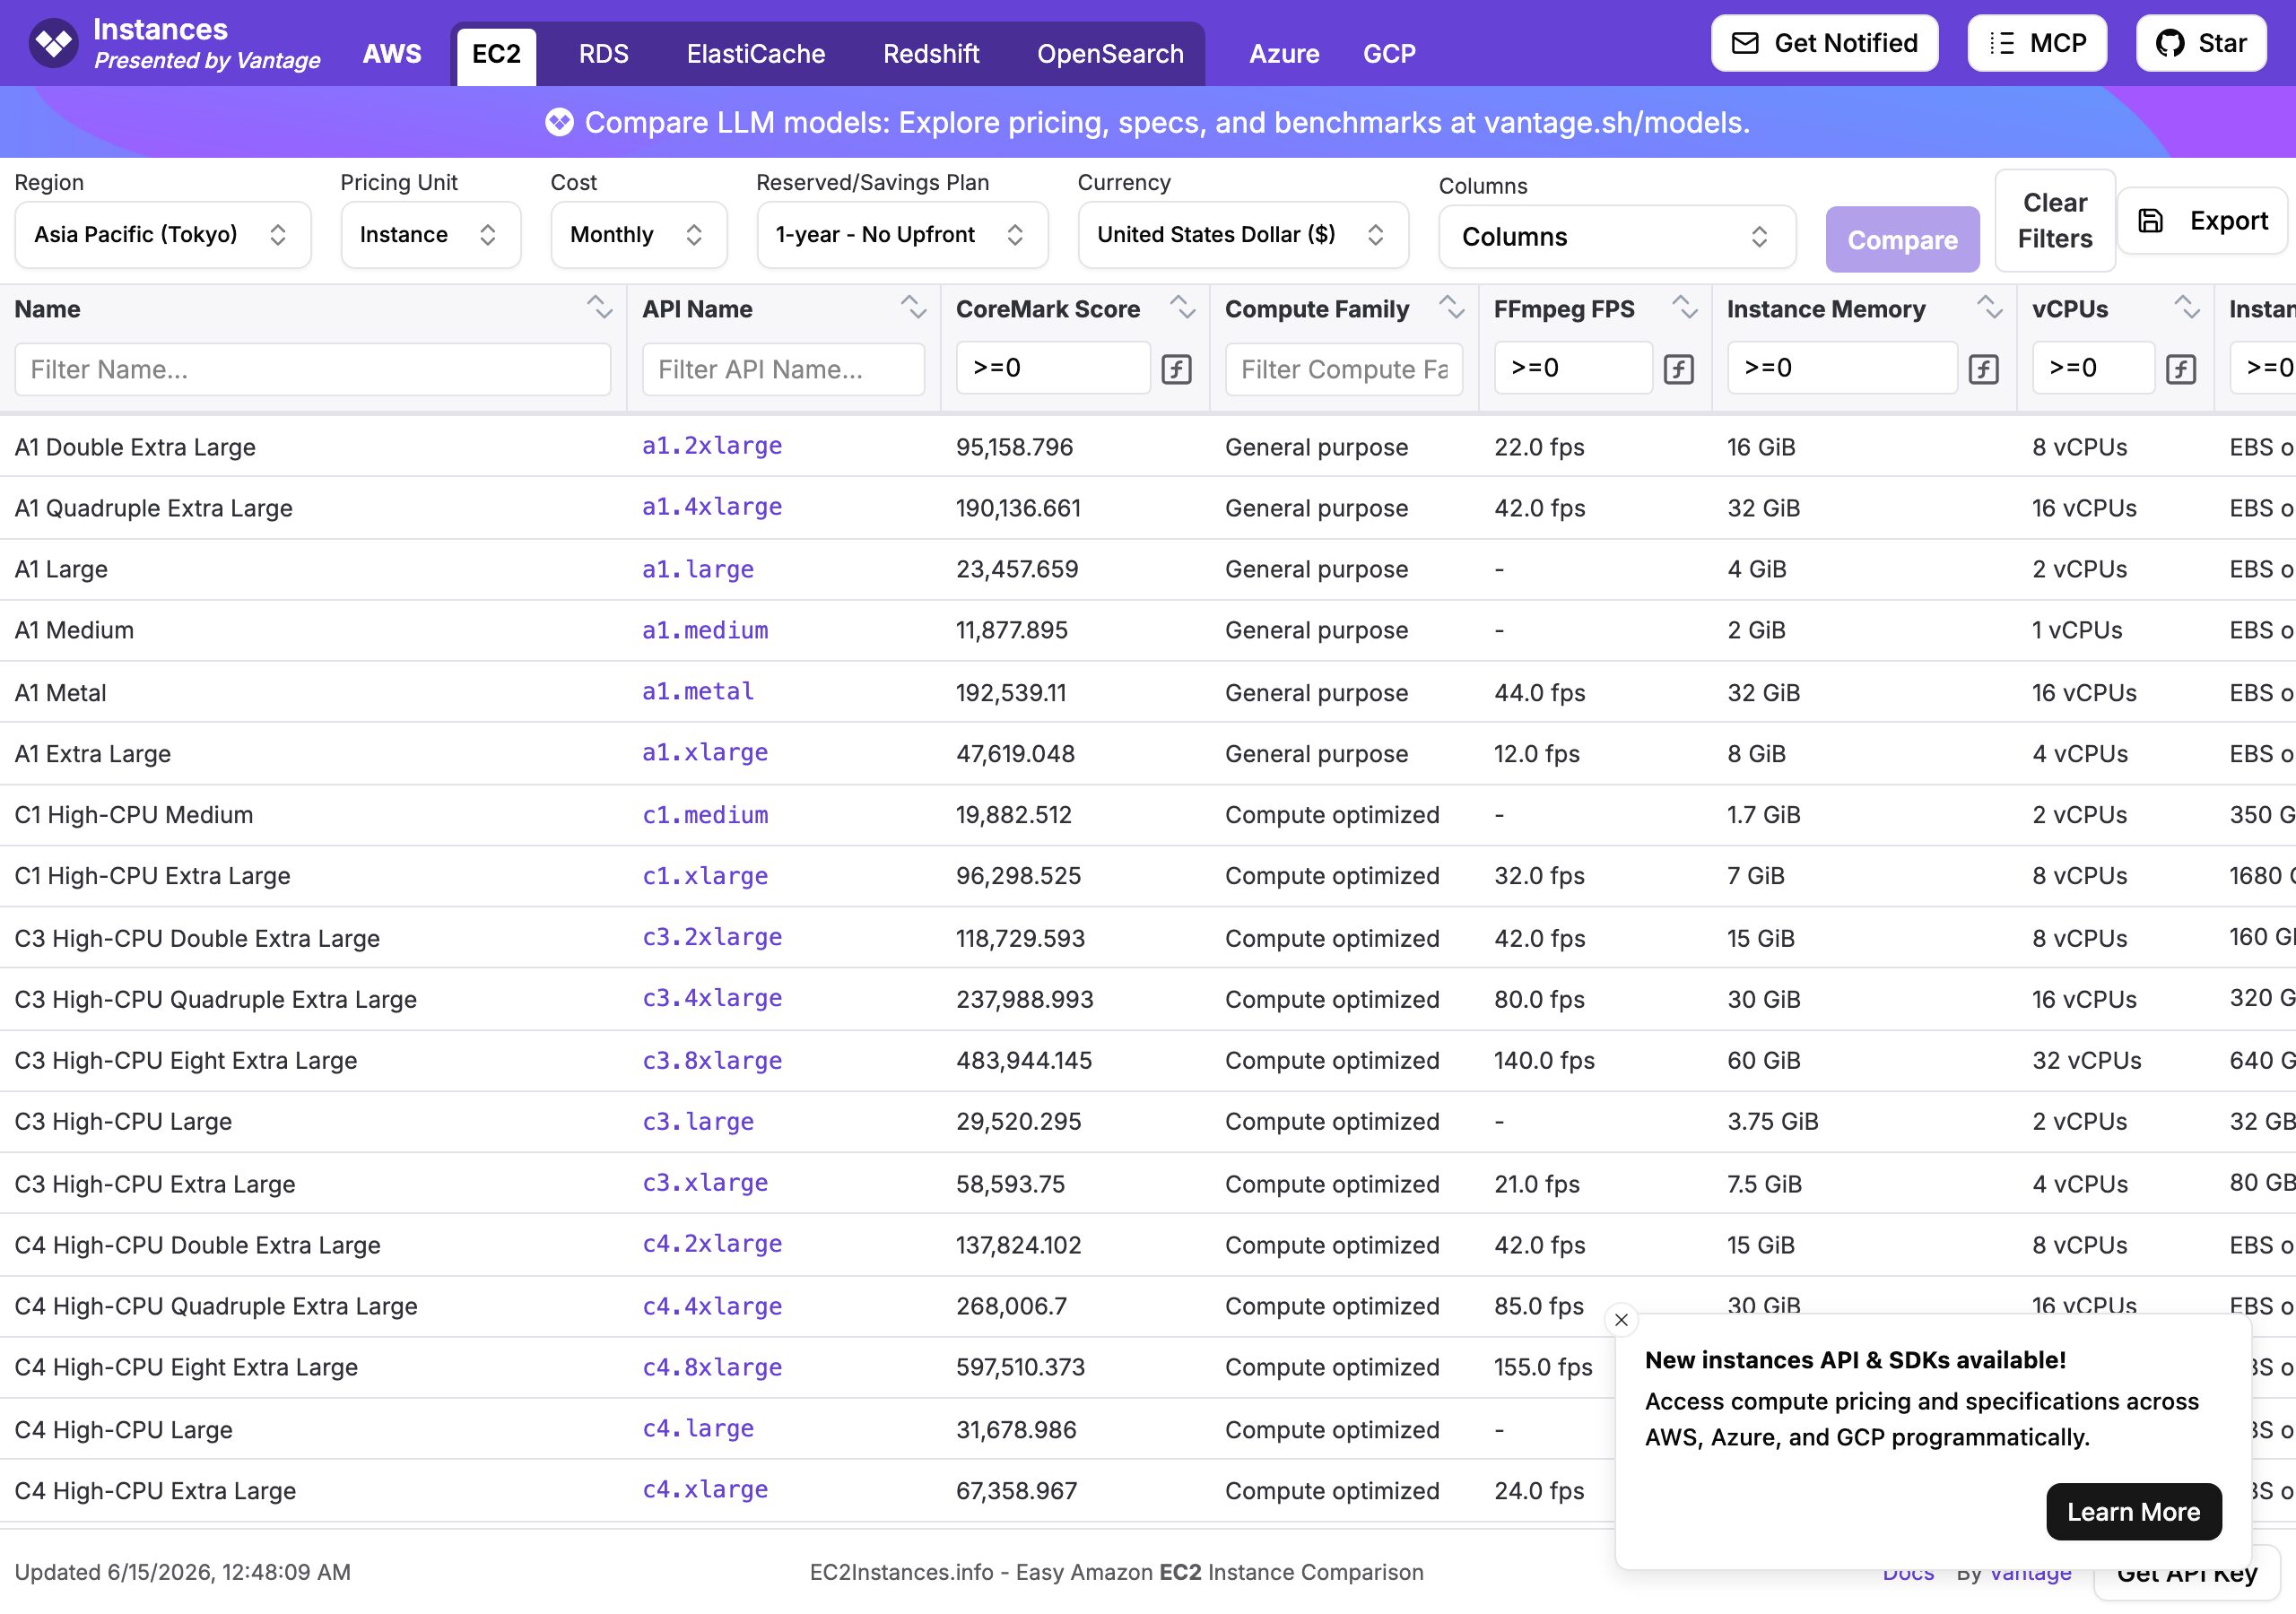Close the new instances API popup

[1621, 1320]
